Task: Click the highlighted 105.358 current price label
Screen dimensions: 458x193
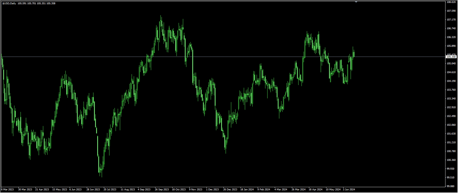Action: 451,57
